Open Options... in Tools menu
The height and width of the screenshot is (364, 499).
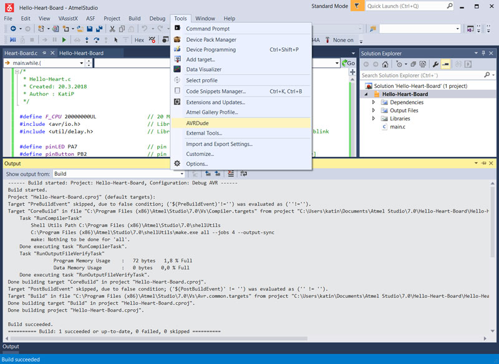click(x=241, y=164)
